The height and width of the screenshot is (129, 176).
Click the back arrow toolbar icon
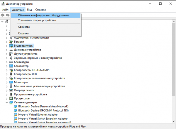(x=2, y=15)
